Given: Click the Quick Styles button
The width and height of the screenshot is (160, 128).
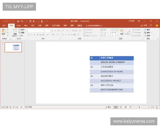Looking at the screenshot, I should point(128,32).
